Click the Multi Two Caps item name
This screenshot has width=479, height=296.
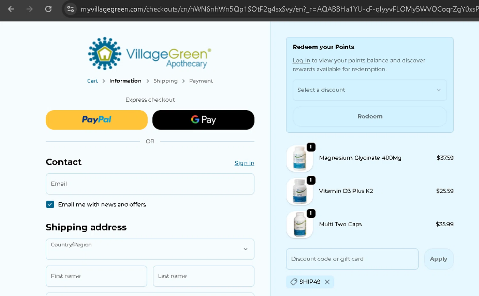(340, 224)
